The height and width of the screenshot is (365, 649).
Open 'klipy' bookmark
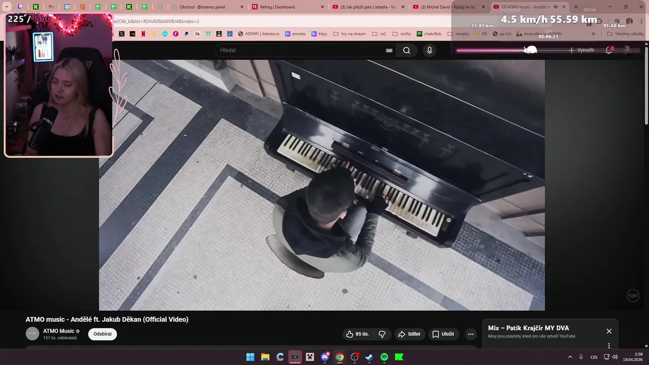[319, 34]
